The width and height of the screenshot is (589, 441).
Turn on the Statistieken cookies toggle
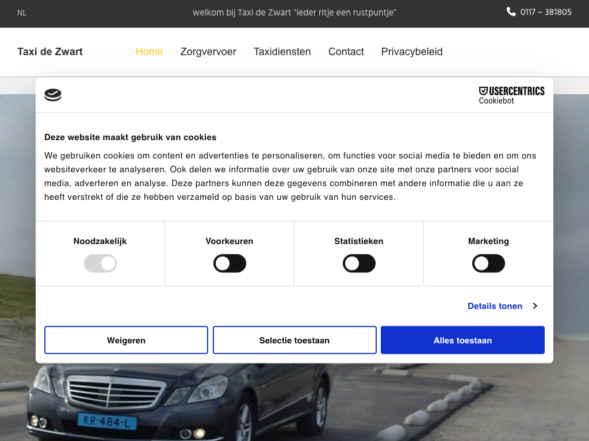[x=359, y=264]
